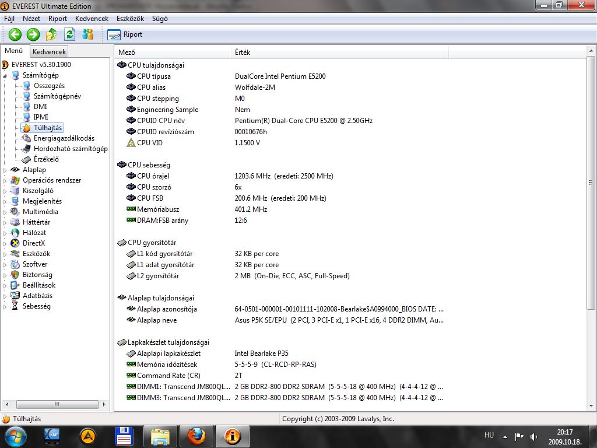Click the tree pane horizontal scrollbar thumb

57,404
